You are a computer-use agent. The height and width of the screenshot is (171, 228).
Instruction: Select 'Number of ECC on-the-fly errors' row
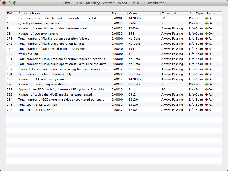click(x=114, y=79)
